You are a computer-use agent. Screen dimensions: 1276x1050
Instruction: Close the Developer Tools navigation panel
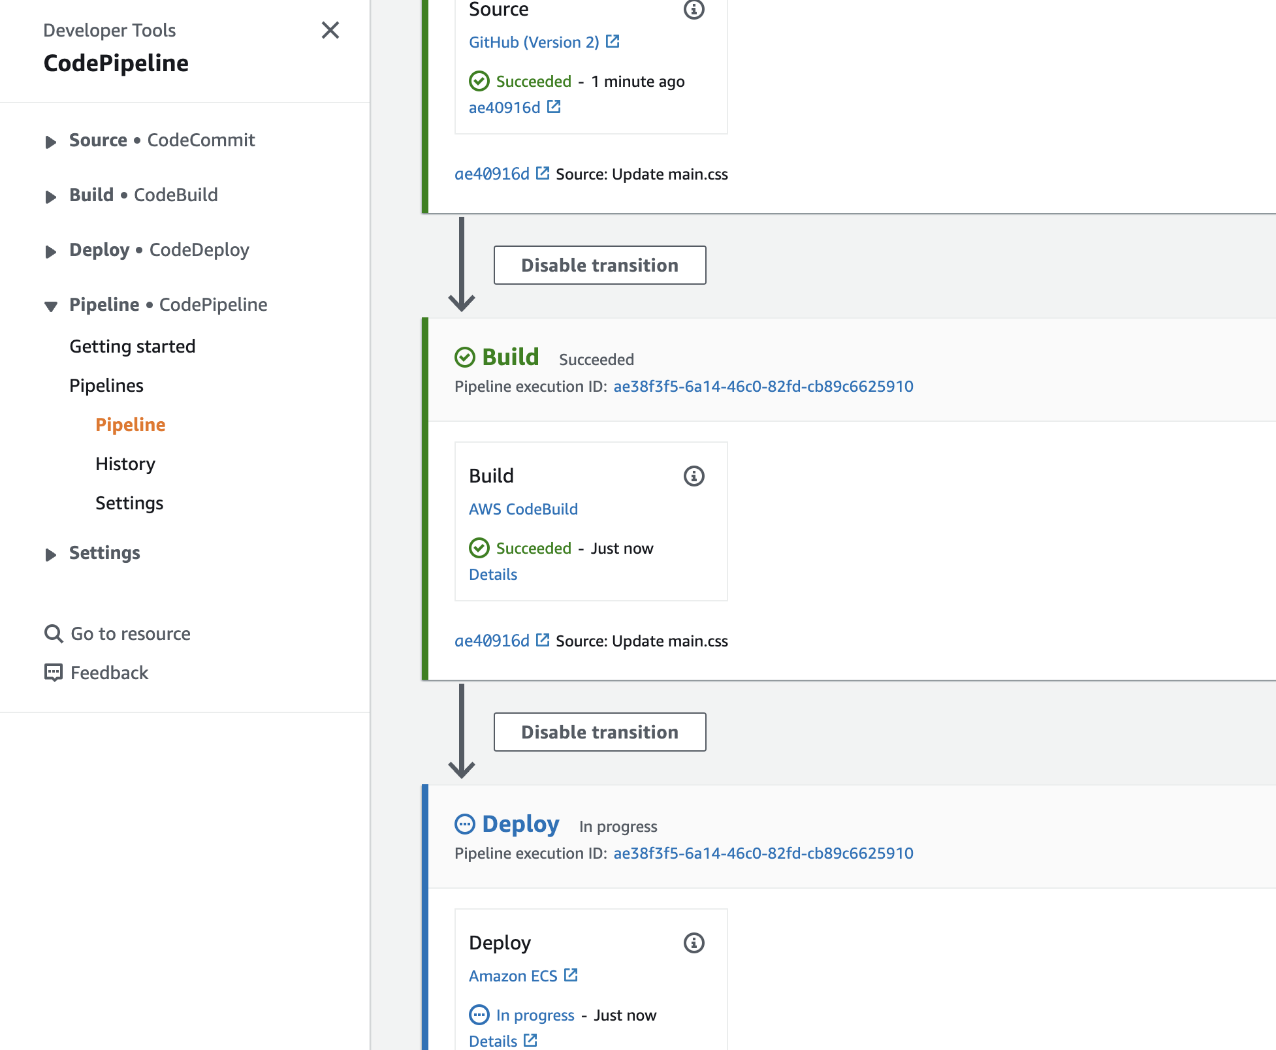(330, 30)
